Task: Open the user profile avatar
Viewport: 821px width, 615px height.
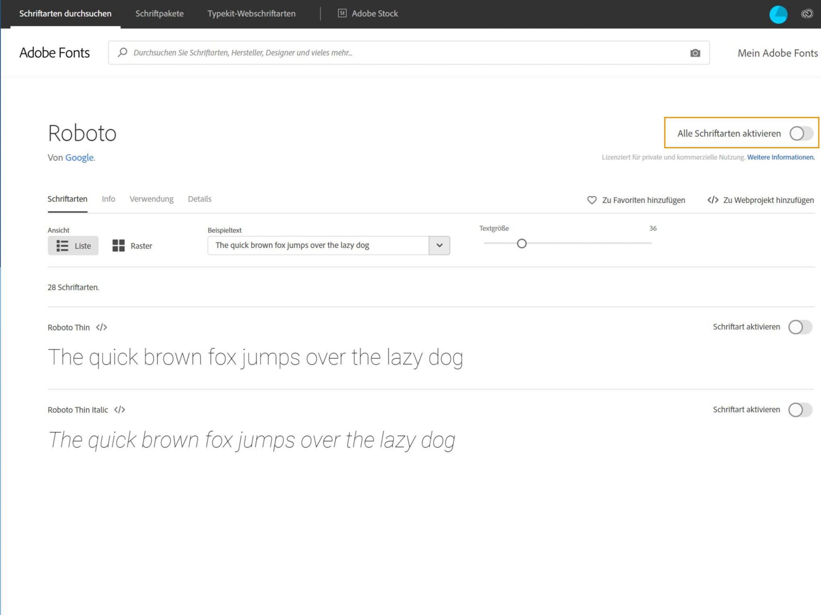Action: [778, 14]
